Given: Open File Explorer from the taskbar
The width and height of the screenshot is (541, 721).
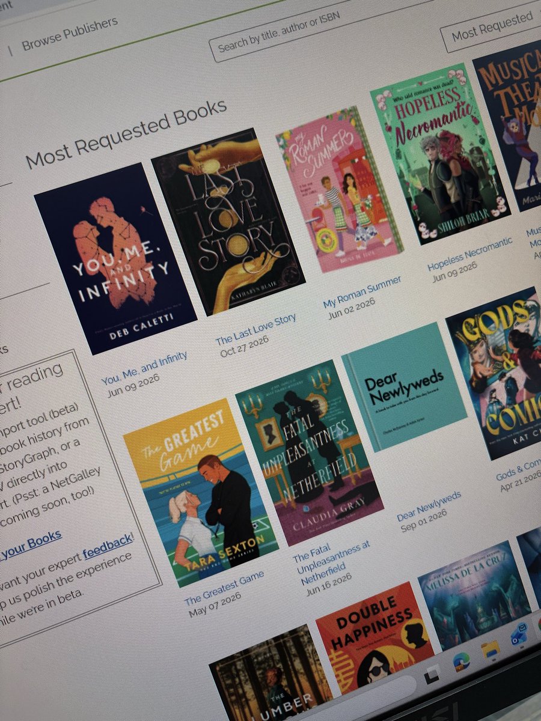Looking at the screenshot, I should pyautogui.click(x=490, y=650).
